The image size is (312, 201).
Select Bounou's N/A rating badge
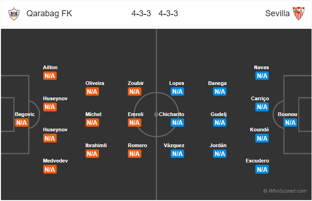click(291, 123)
